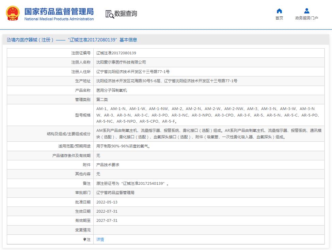Image resolution: width=332 pixels, height=250 pixels.
Task: Click the document icon beside 境内医疗器械（注册）
Action: [x=8, y=40]
